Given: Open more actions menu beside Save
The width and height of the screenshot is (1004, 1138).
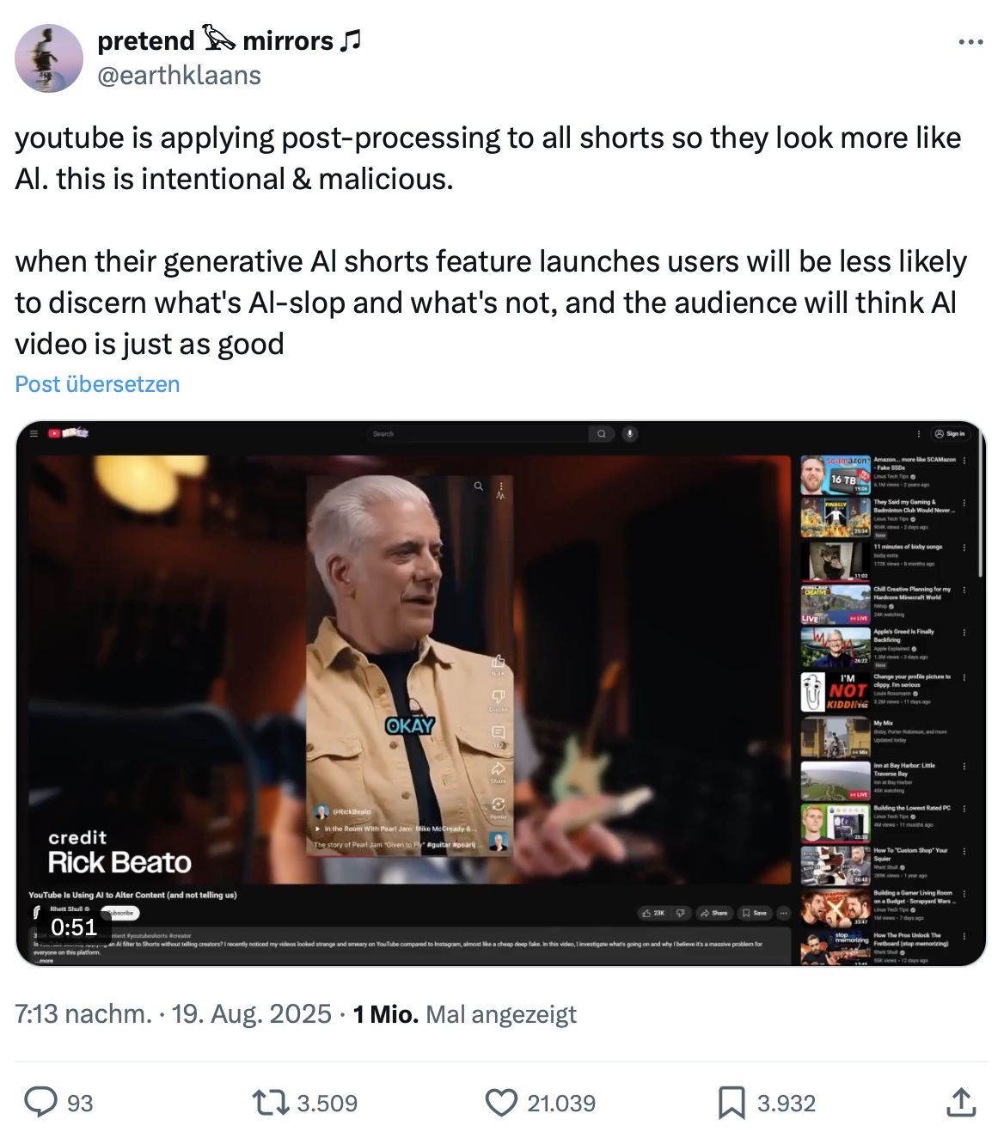Looking at the screenshot, I should 784,913.
